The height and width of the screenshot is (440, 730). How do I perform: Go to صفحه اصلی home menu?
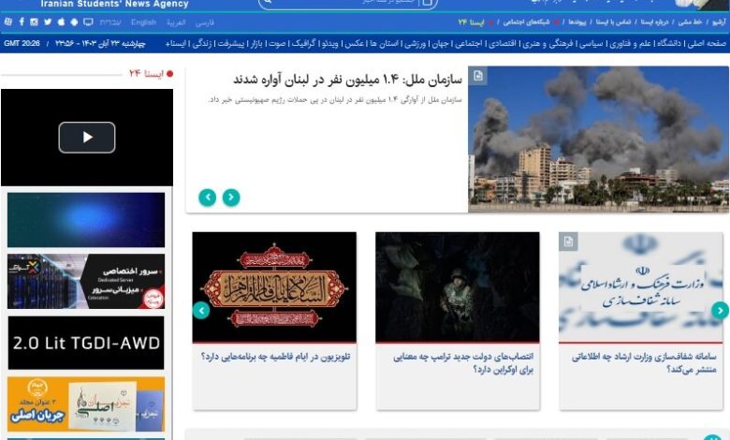pos(707,43)
